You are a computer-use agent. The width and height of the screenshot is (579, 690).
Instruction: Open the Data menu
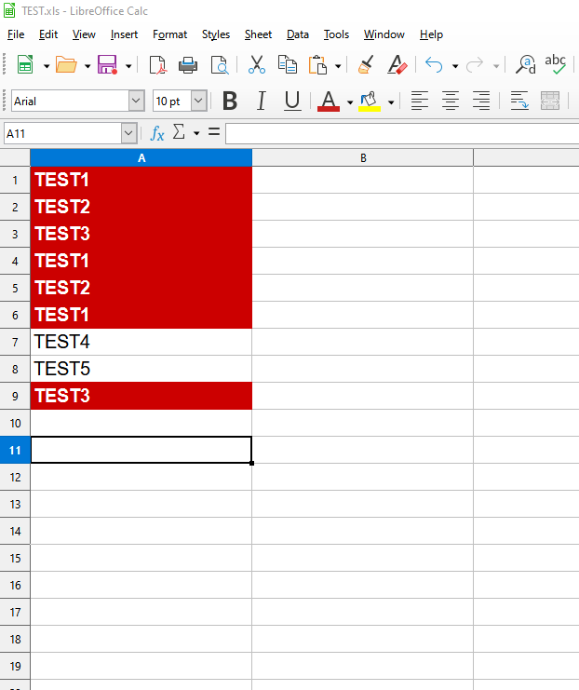click(x=298, y=34)
